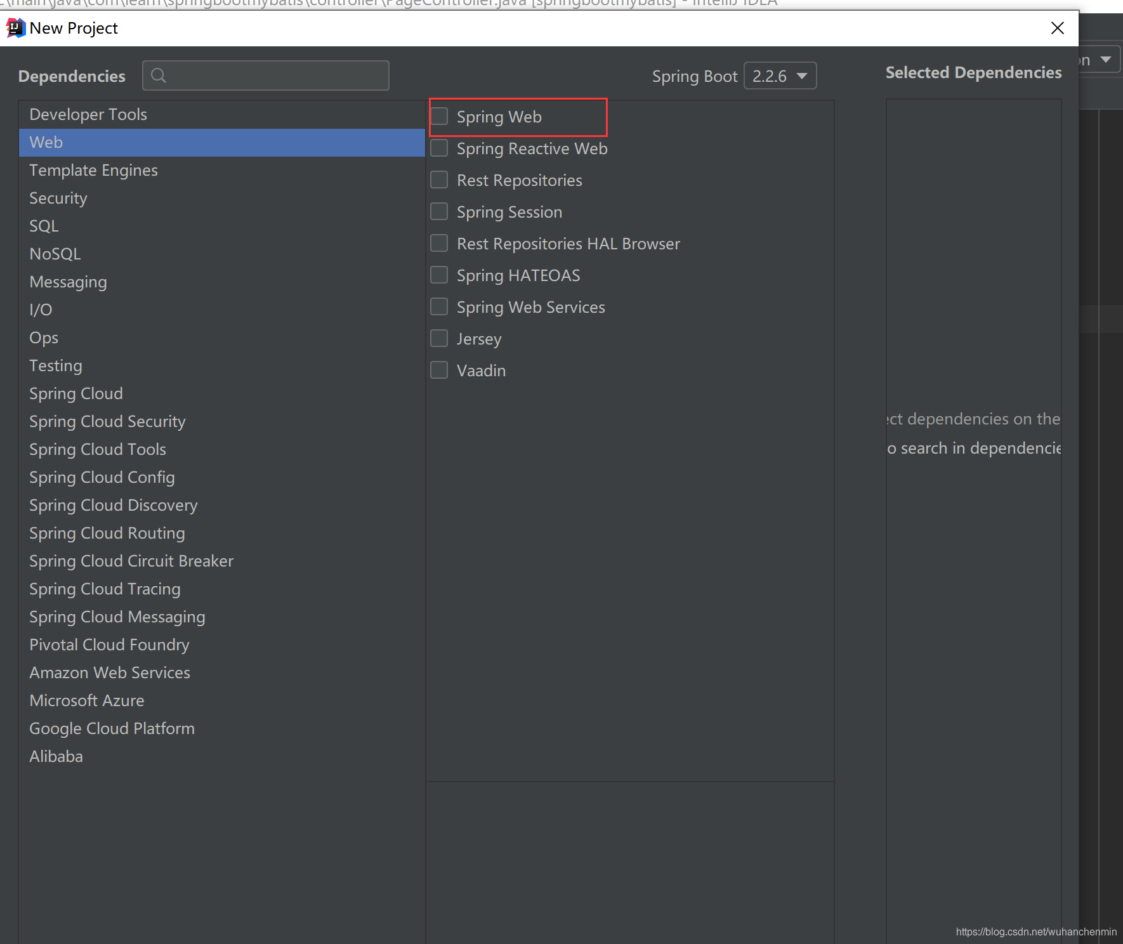Viewport: 1123px width, 944px height.
Task: Select the NoSQL category
Action: tap(222, 254)
